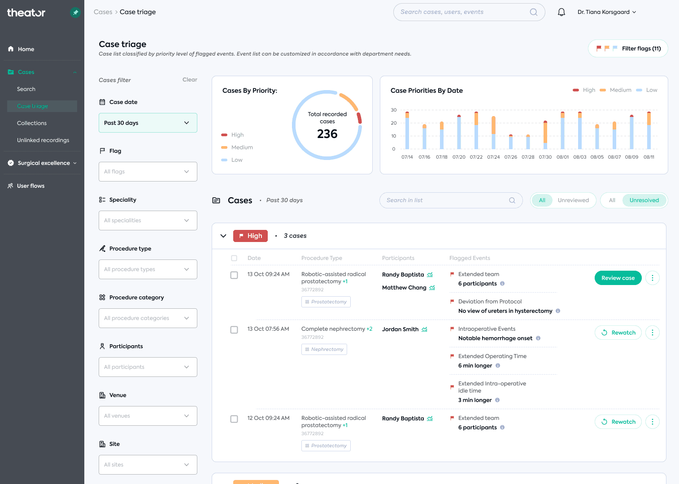Screen dimensions: 679x484
Task: Open more options for 12 Oct 09:24 AM case
Action: (652, 422)
